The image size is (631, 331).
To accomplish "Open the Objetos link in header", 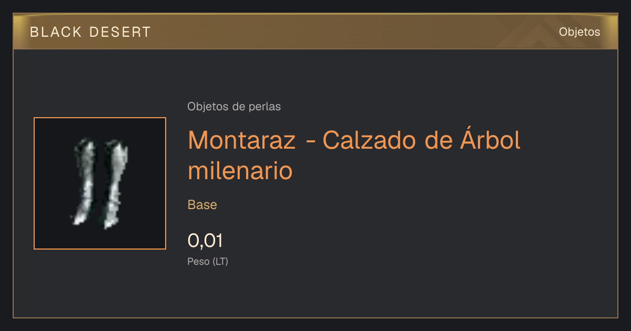I will [579, 32].
